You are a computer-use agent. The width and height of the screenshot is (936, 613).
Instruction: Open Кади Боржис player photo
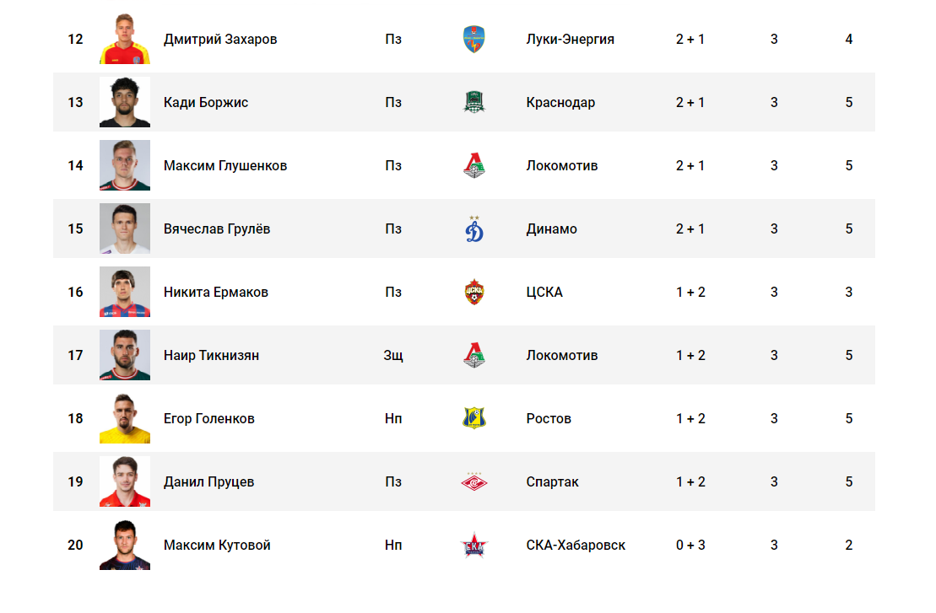coord(125,102)
